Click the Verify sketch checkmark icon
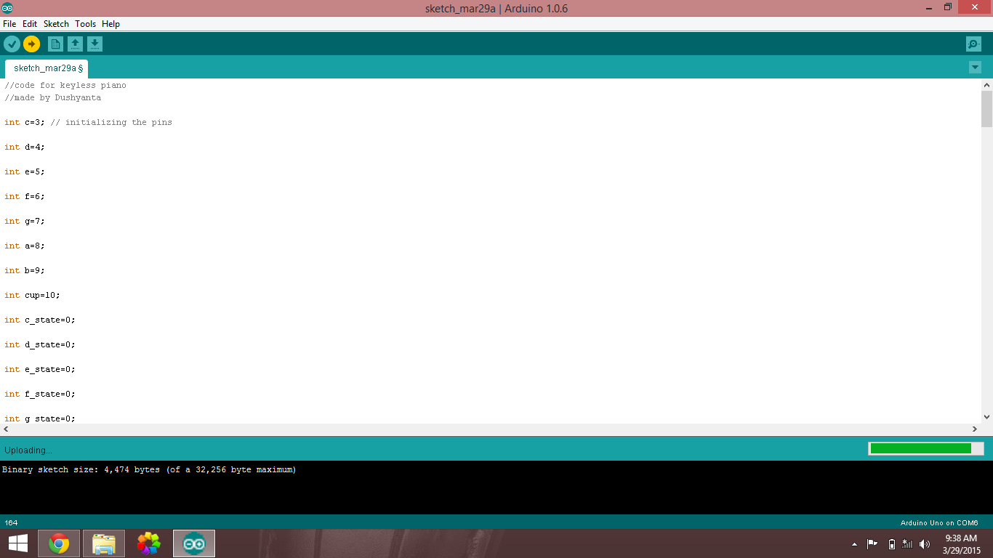The width and height of the screenshot is (993, 558). pyautogui.click(x=12, y=44)
